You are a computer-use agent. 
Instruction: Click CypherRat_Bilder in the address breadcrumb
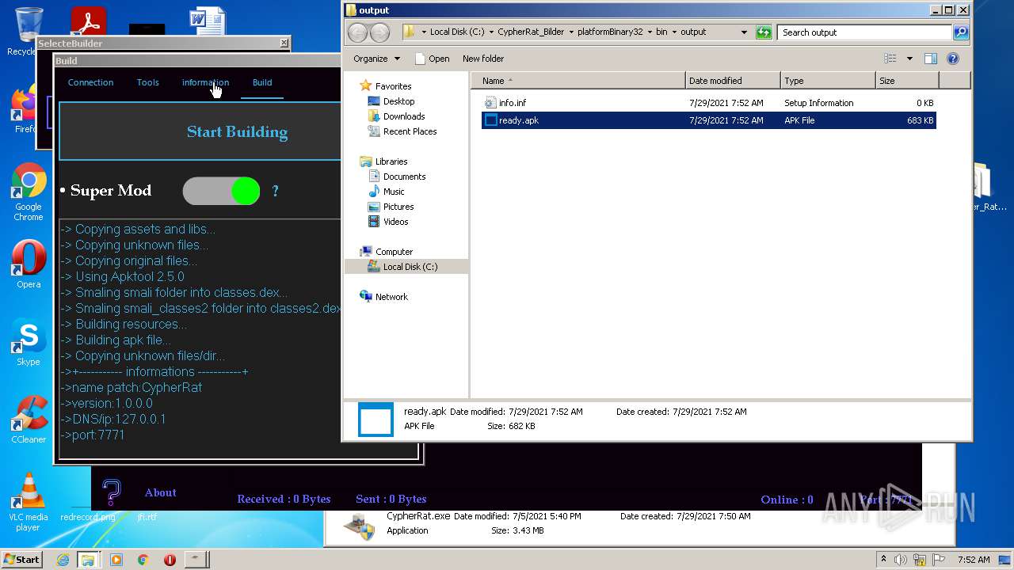pyautogui.click(x=529, y=32)
